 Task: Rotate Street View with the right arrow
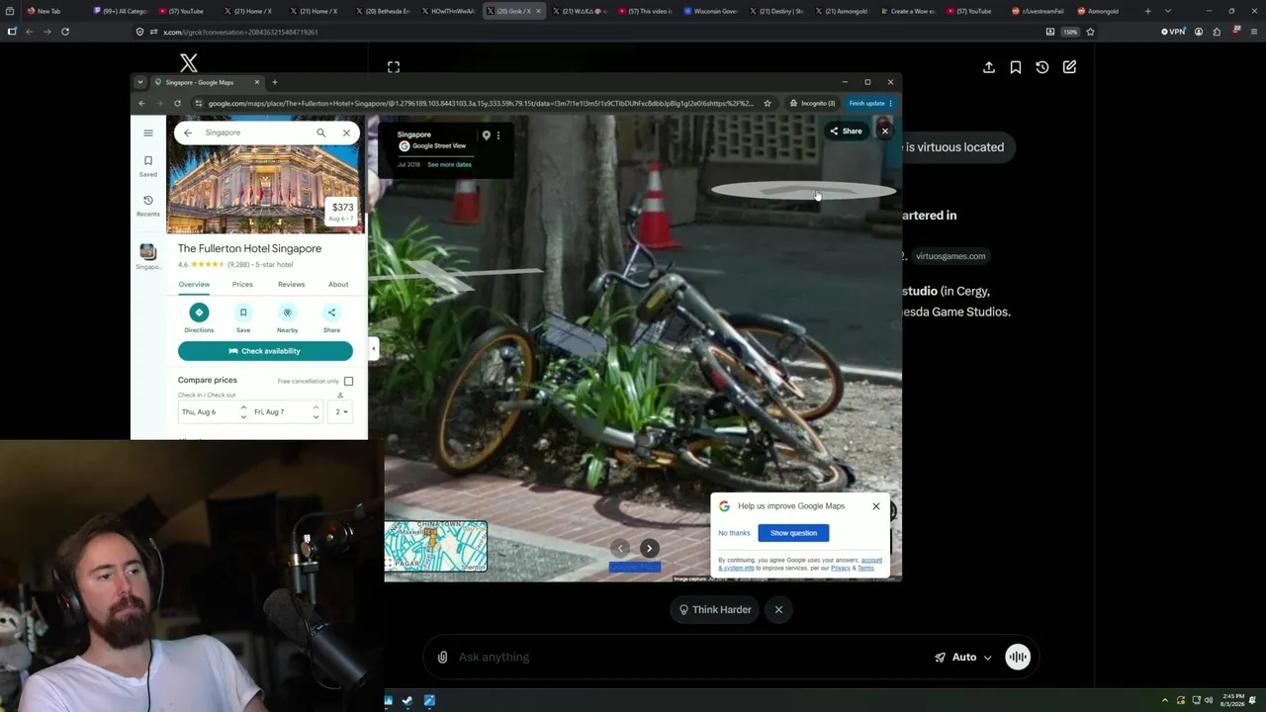649,548
